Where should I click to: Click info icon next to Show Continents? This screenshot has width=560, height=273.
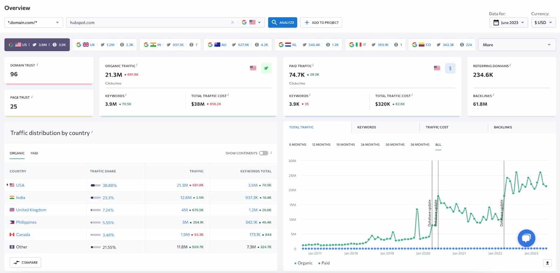[x=271, y=153]
